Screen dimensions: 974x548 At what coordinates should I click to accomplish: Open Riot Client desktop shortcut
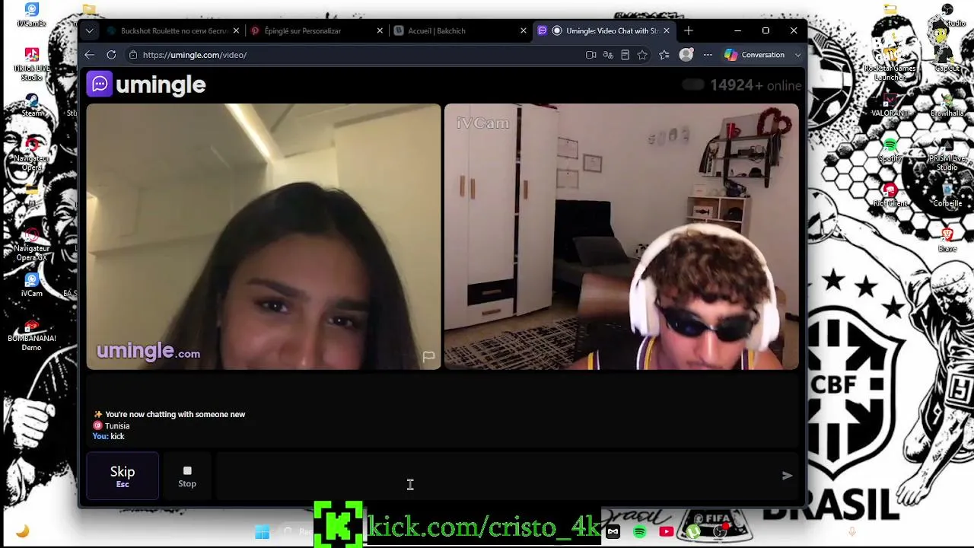[890, 196]
